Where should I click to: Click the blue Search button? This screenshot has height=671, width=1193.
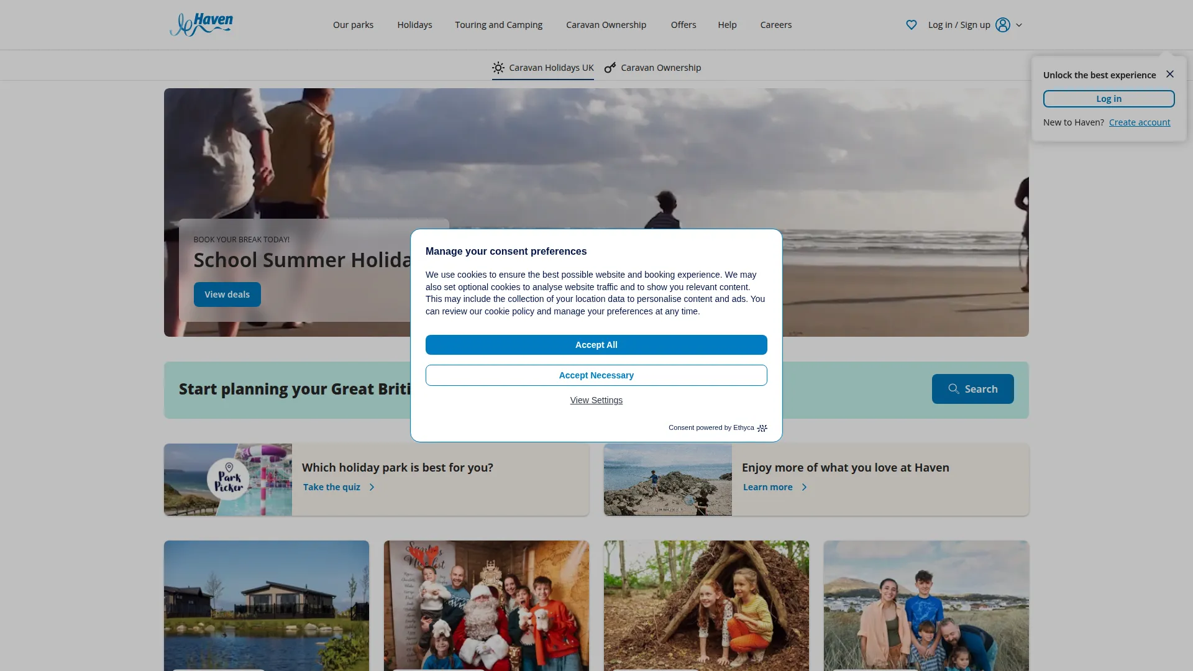point(972,389)
